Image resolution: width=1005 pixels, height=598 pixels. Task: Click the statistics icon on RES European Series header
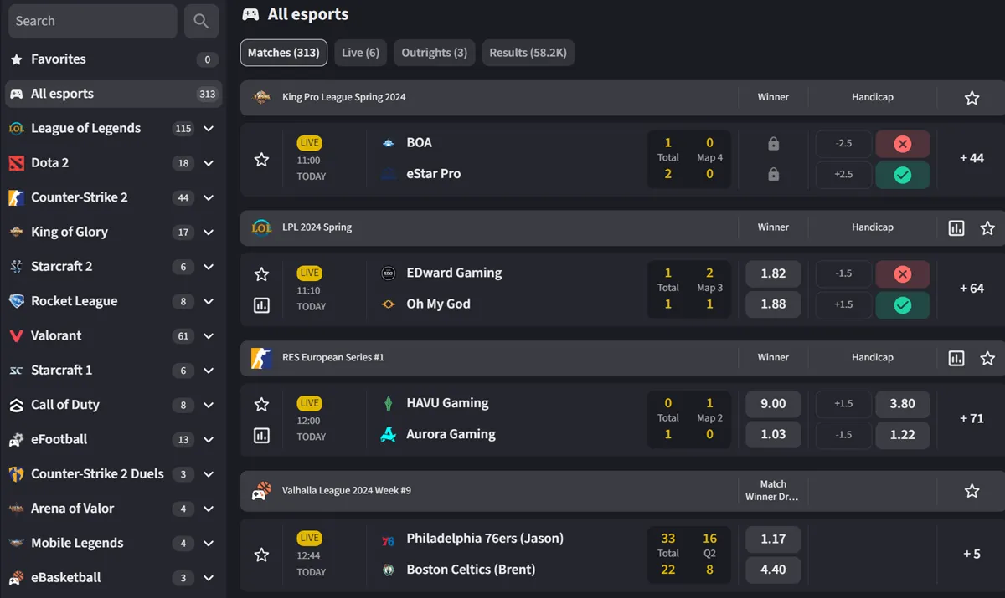click(x=956, y=358)
